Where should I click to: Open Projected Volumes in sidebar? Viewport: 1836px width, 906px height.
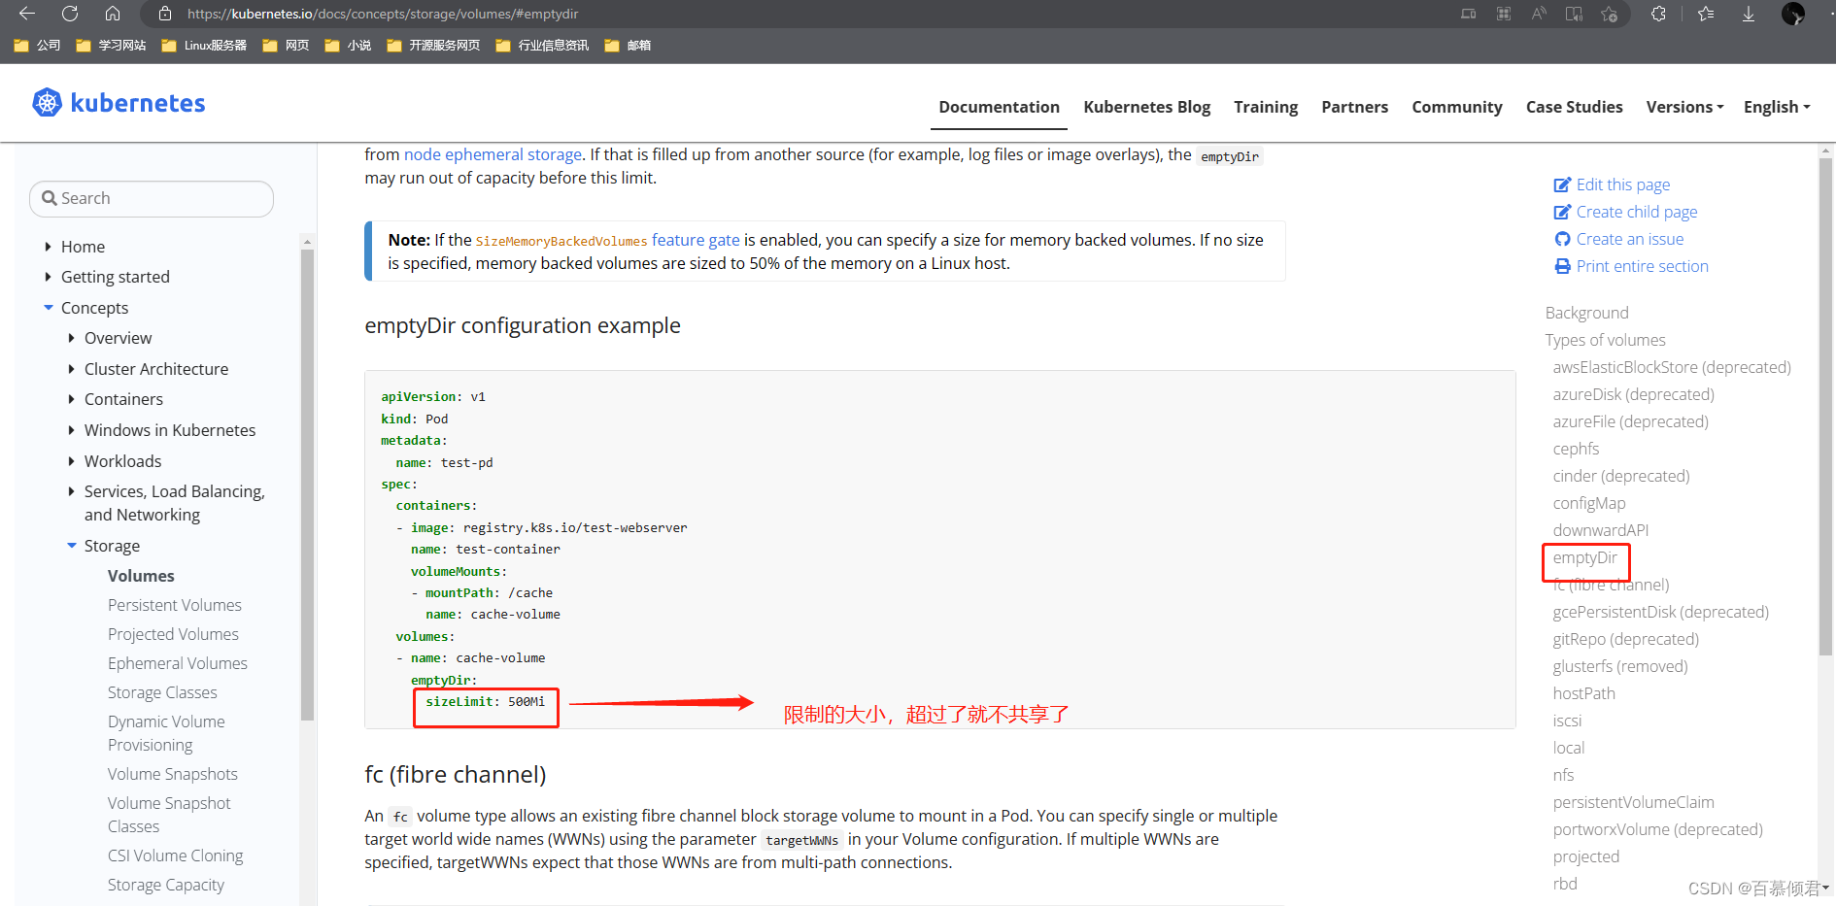(x=173, y=634)
